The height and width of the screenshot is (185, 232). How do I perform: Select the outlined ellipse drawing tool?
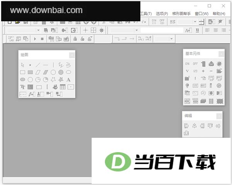click(x=68, y=72)
